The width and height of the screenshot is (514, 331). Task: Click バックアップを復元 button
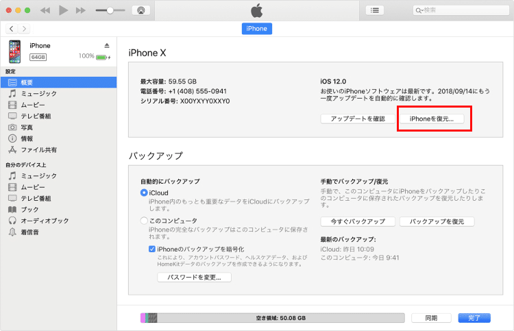(437, 221)
